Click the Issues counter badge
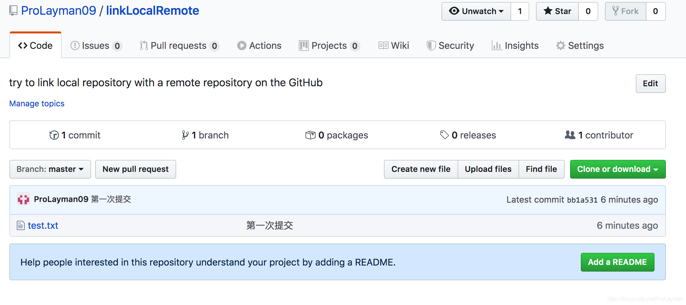This screenshot has width=686, height=305. click(117, 46)
